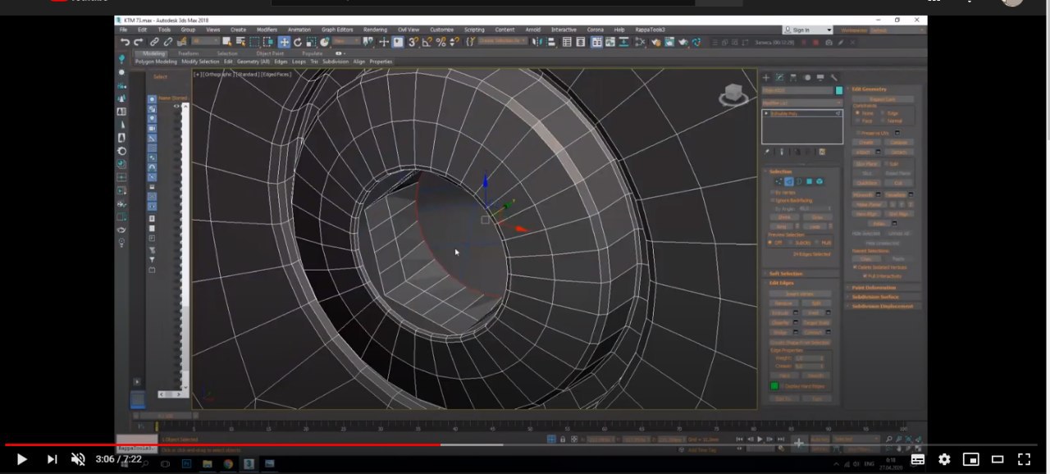This screenshot has width=1050, height=474.
Task: Open the Modifiers menu
Action: tap(267, 30)
